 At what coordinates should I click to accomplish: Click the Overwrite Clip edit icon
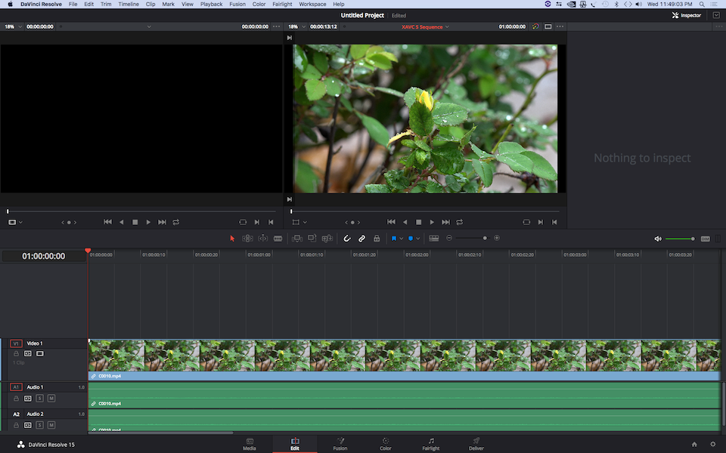(x=312, y=239)
